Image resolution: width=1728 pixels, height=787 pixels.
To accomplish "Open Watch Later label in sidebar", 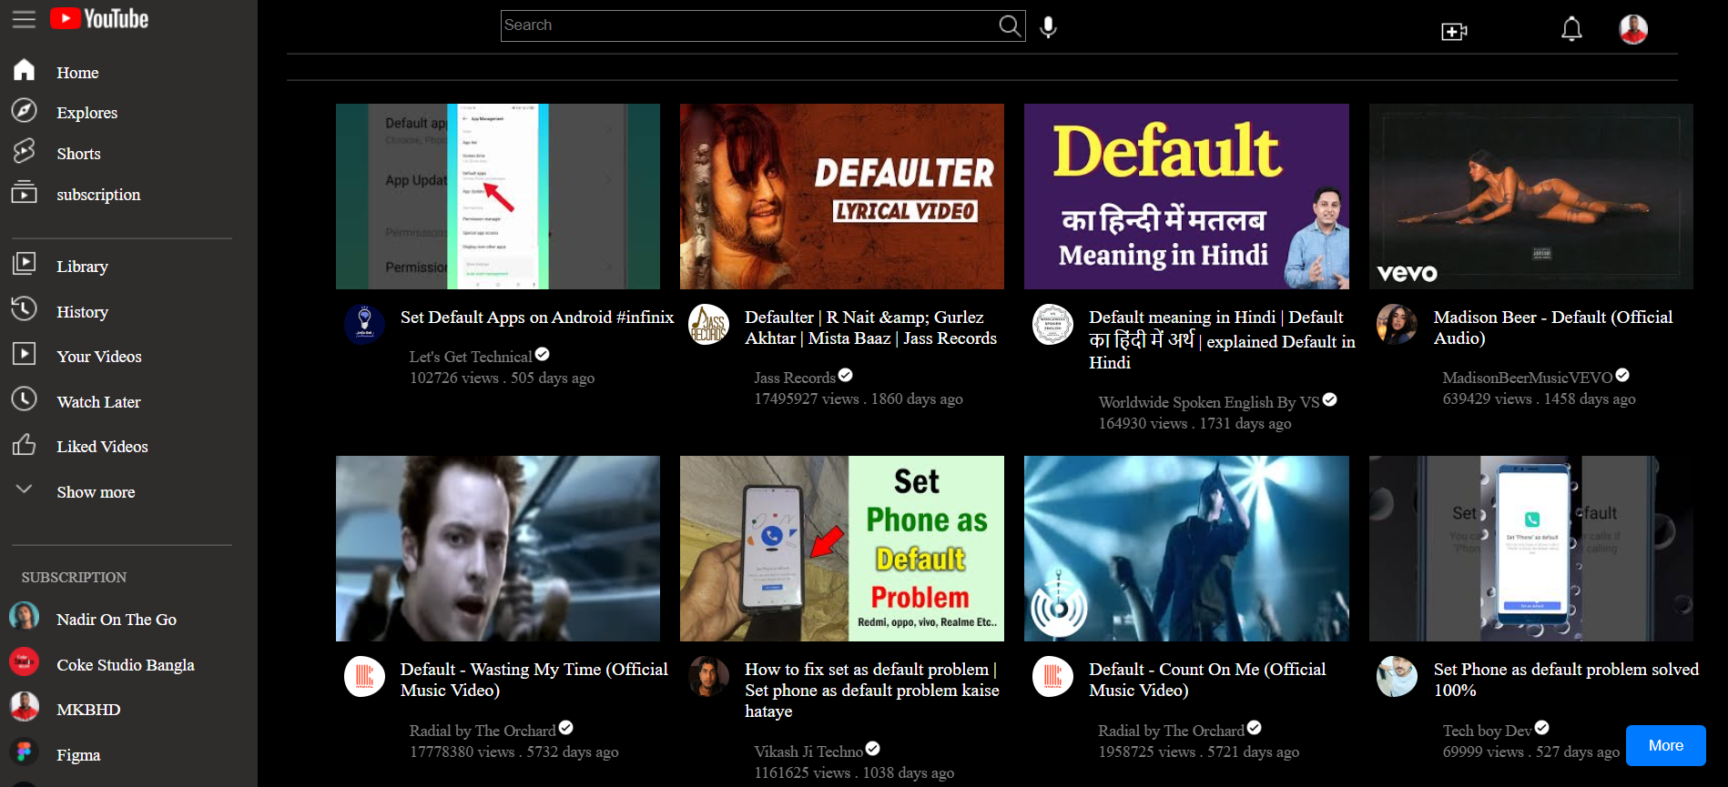I will (98, 402).
